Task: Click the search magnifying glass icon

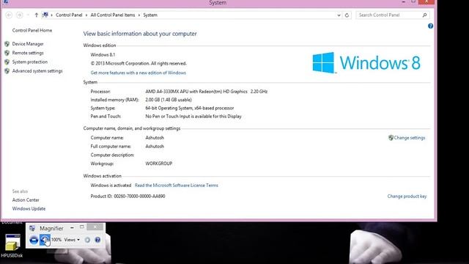Action: [x=424, y=15]
